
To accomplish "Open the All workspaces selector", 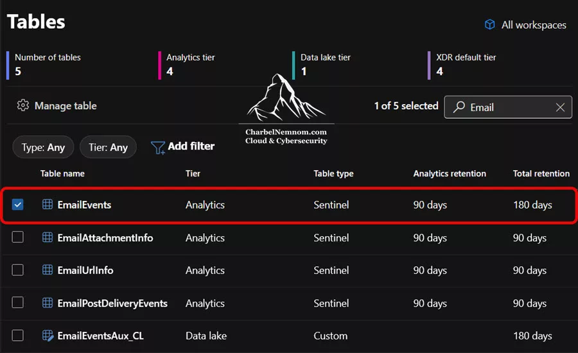I will tap(525, 24).
